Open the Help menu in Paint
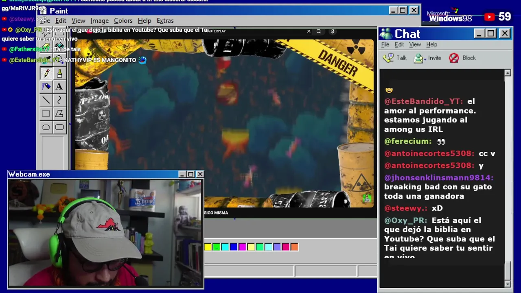Image resolution: width=521 pixels, height=293 pixels. click(144, 21)
